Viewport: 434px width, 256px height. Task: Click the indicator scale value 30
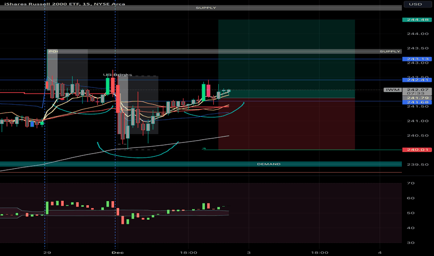tap(411, 243)
